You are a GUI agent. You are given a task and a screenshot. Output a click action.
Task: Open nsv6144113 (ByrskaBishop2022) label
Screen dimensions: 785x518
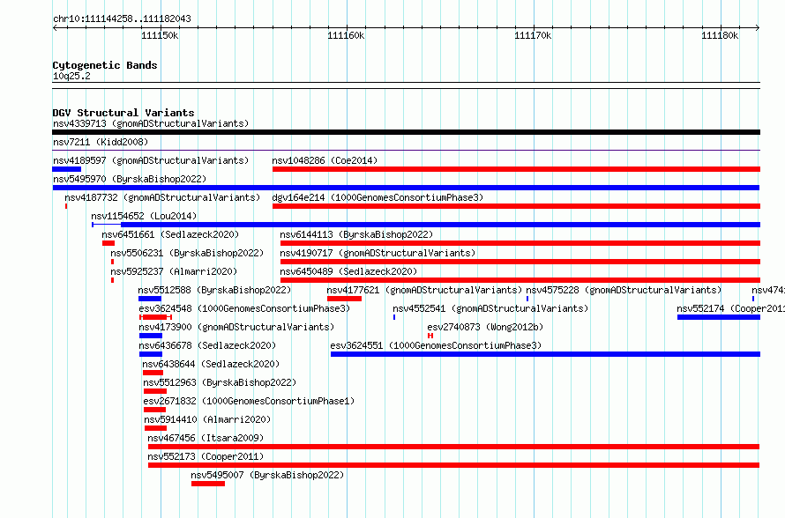coord(356,234)
